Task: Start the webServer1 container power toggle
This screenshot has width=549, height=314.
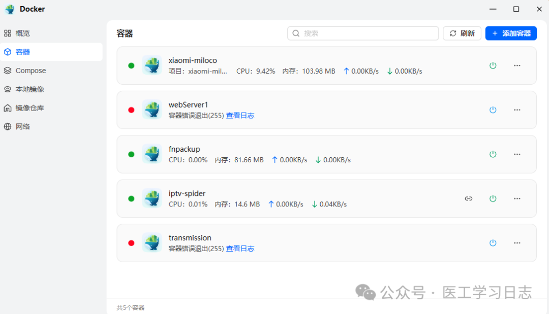Action: pos(493,110)
